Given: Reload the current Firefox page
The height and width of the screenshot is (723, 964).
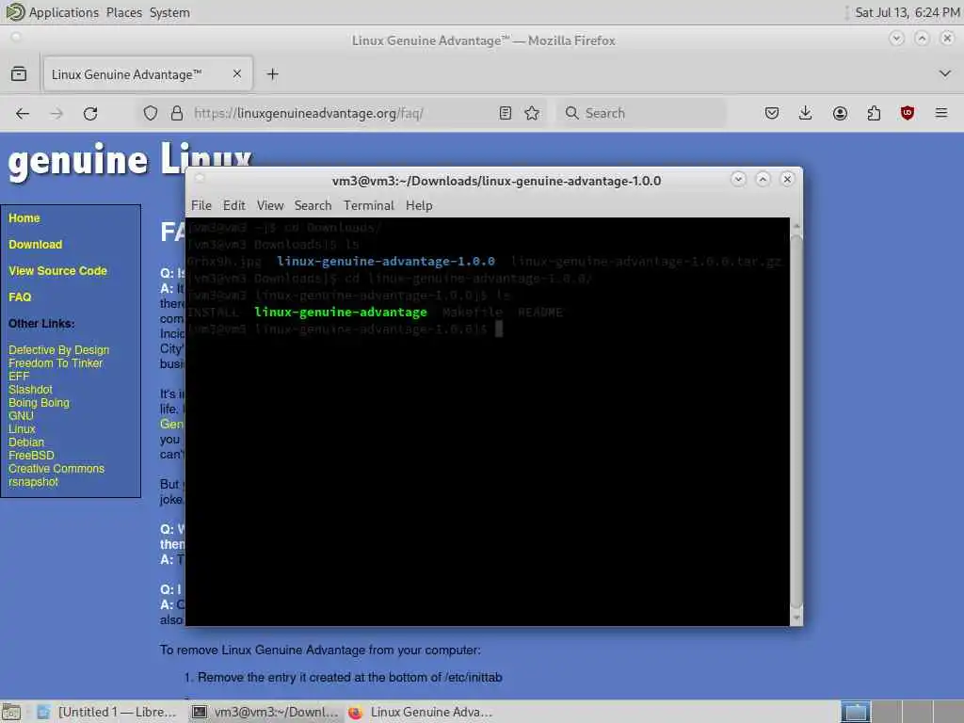Looking at the screenshot, I should click(90, 113).
